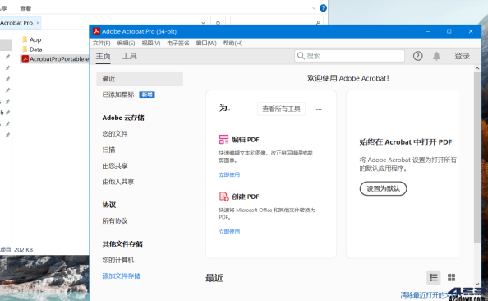This screenshot has height=301, width=488.
Task: Open 您的计算机 in the sidebar
Action: [x=118, y=260]
